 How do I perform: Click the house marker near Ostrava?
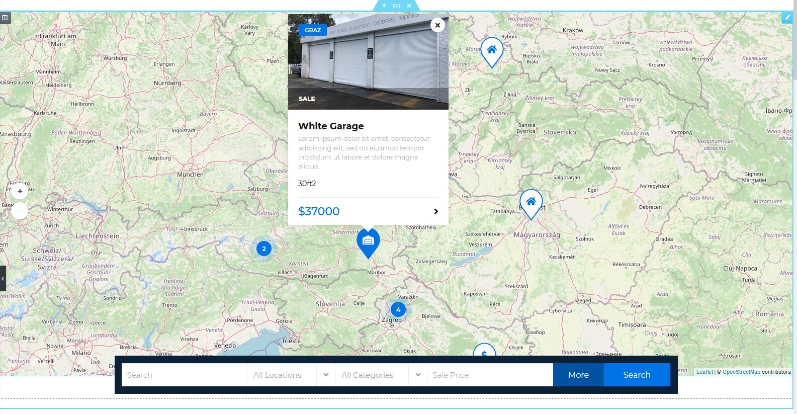click(x=492, y=50)
